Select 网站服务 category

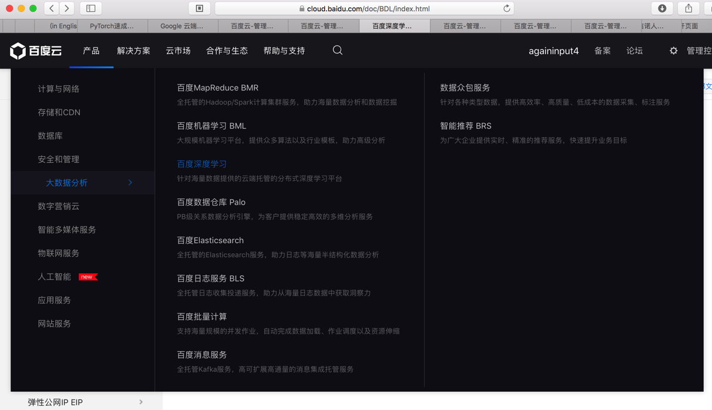54,324
